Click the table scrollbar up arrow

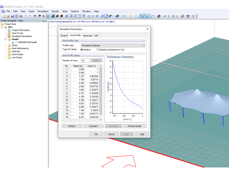pyautogui.click(x=101, y=66)
